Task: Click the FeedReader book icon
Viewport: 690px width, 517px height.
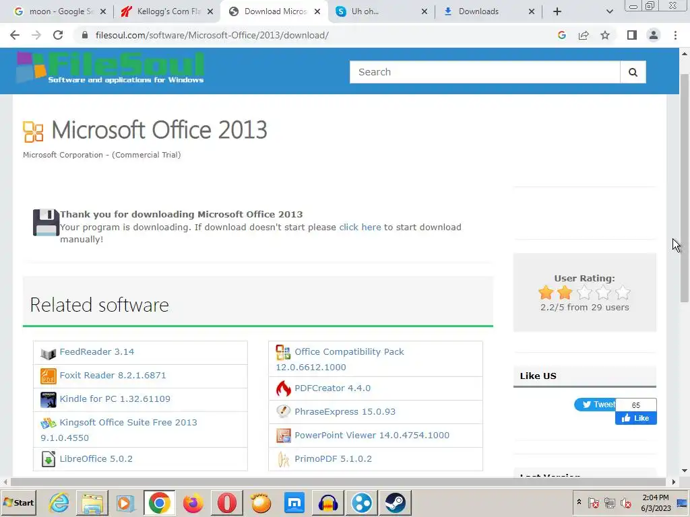Action: [x=48, y=353]
